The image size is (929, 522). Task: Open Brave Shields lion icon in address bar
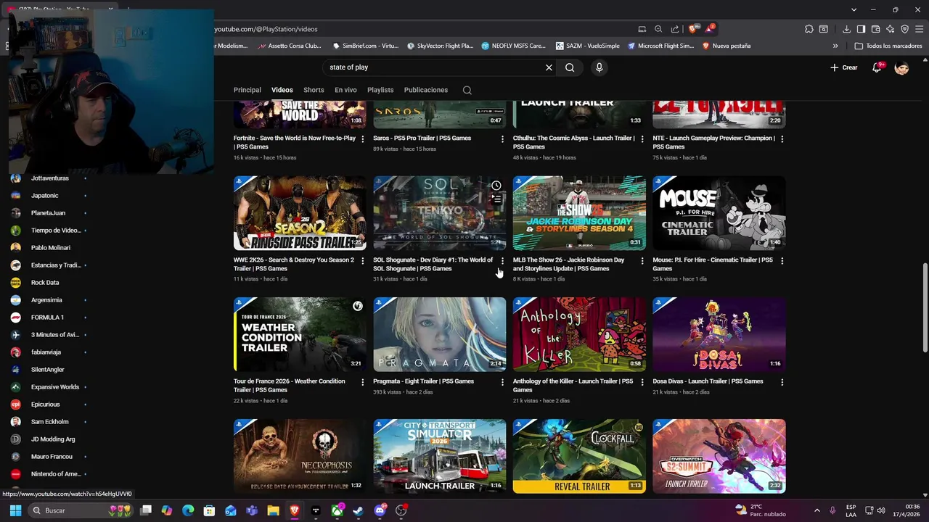coord(692,29)
